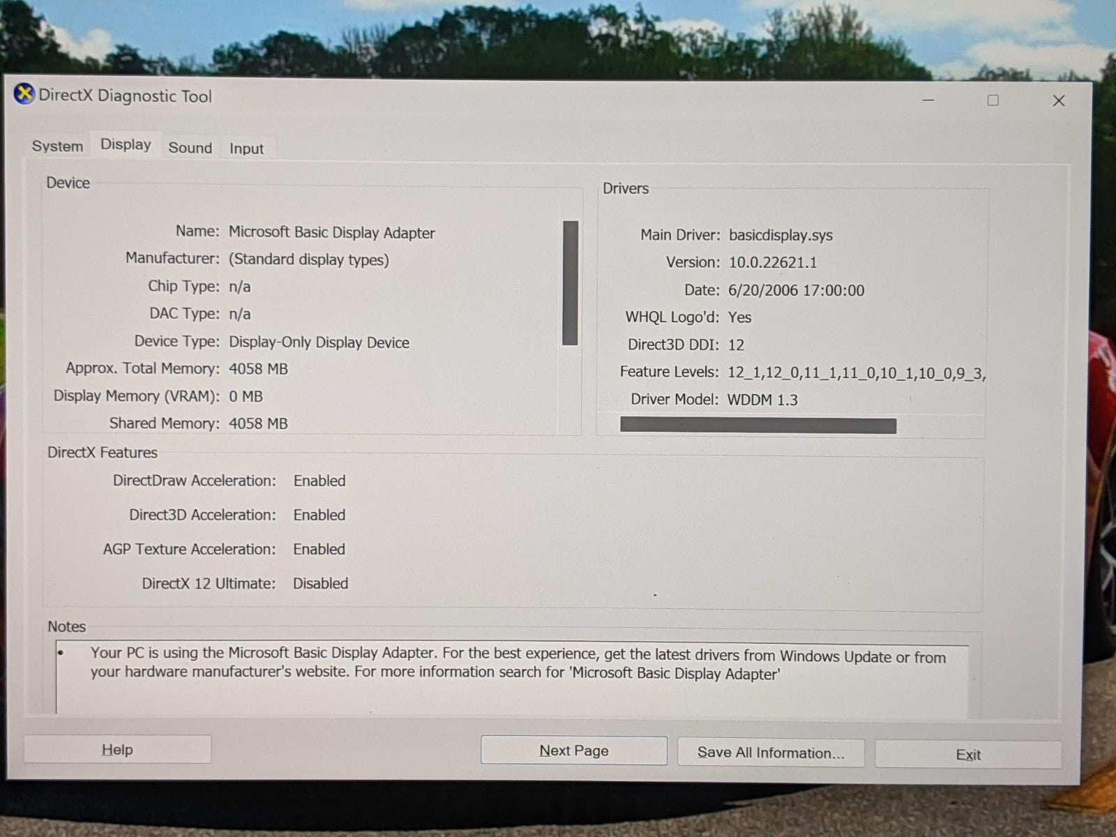Screen dimensions: 1116x837
Task: Click the Microsoft Basic Display Adapter name value
Action: click(x=331, y=233)
